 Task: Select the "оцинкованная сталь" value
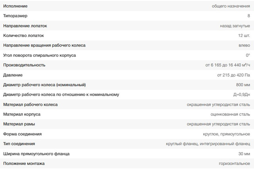[230, 114]
